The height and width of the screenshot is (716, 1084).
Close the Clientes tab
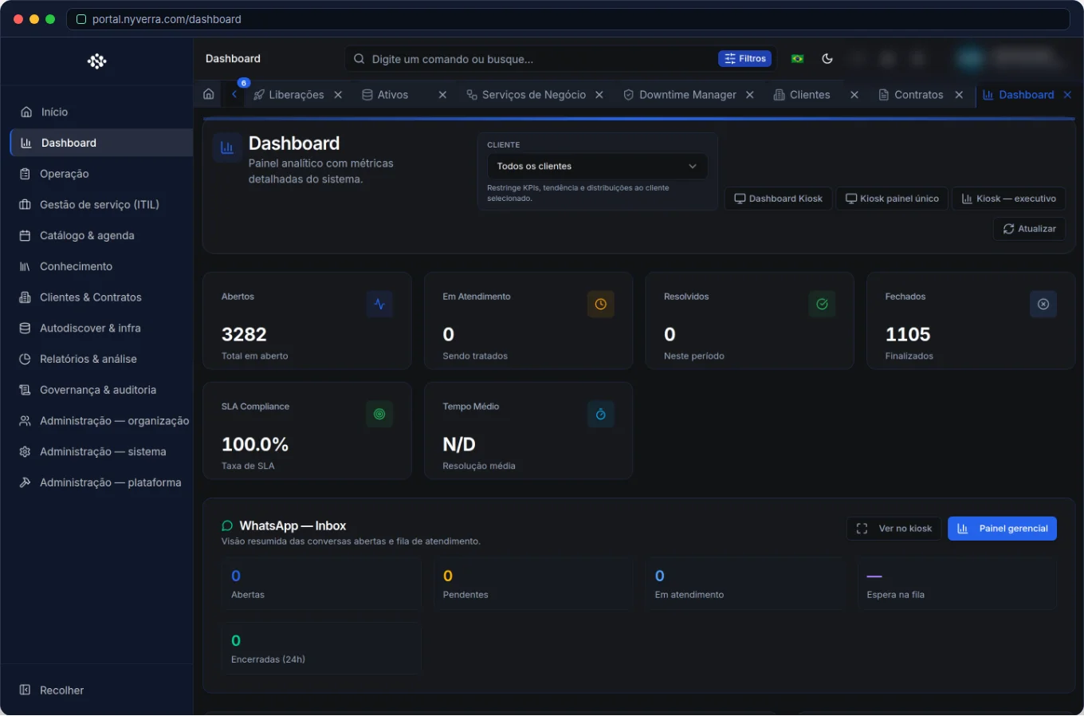coord(854,95)
